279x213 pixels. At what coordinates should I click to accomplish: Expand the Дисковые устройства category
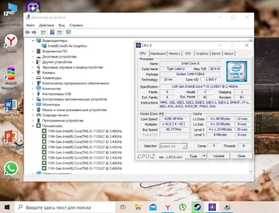(33, 57)
